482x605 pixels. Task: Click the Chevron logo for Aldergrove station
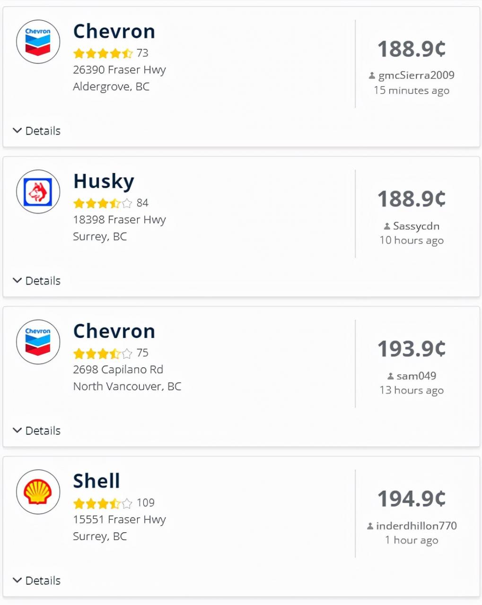click(38, 42)
